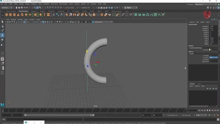
Task: Toggle the timeline loop playback button
Action: click(x=209, y=115)
